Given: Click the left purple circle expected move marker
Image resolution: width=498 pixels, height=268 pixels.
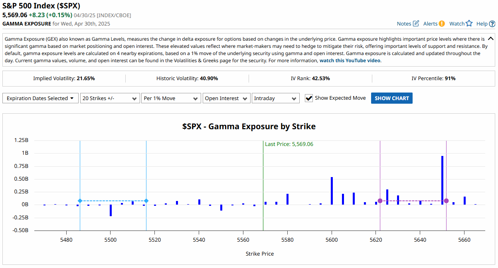Looking at the screenshot, I should click(x=380, y=201).
